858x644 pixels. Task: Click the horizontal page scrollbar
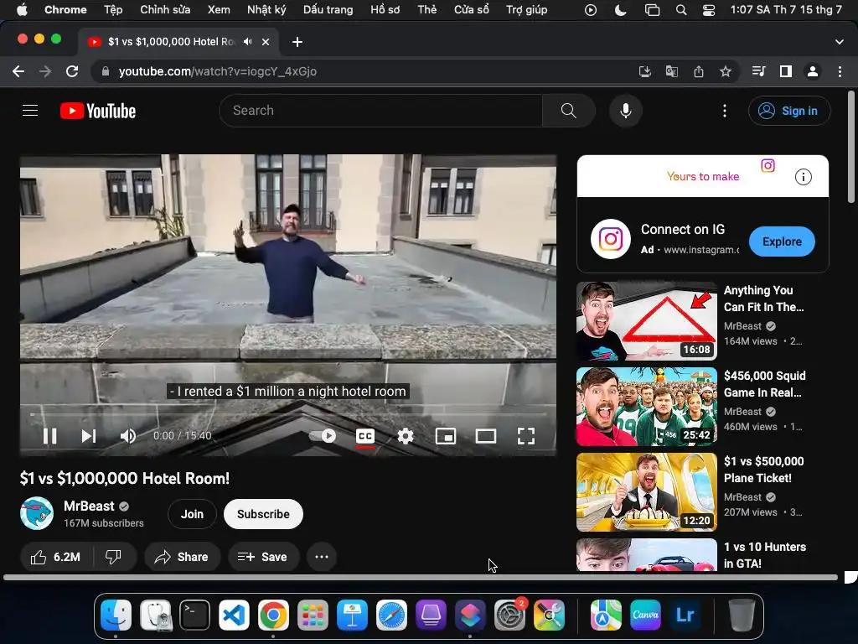[421, 577]
